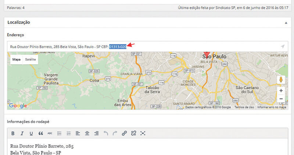This screenshot has width=294, height=155.
Task: Create a numbered list
Action: point(69,133)
